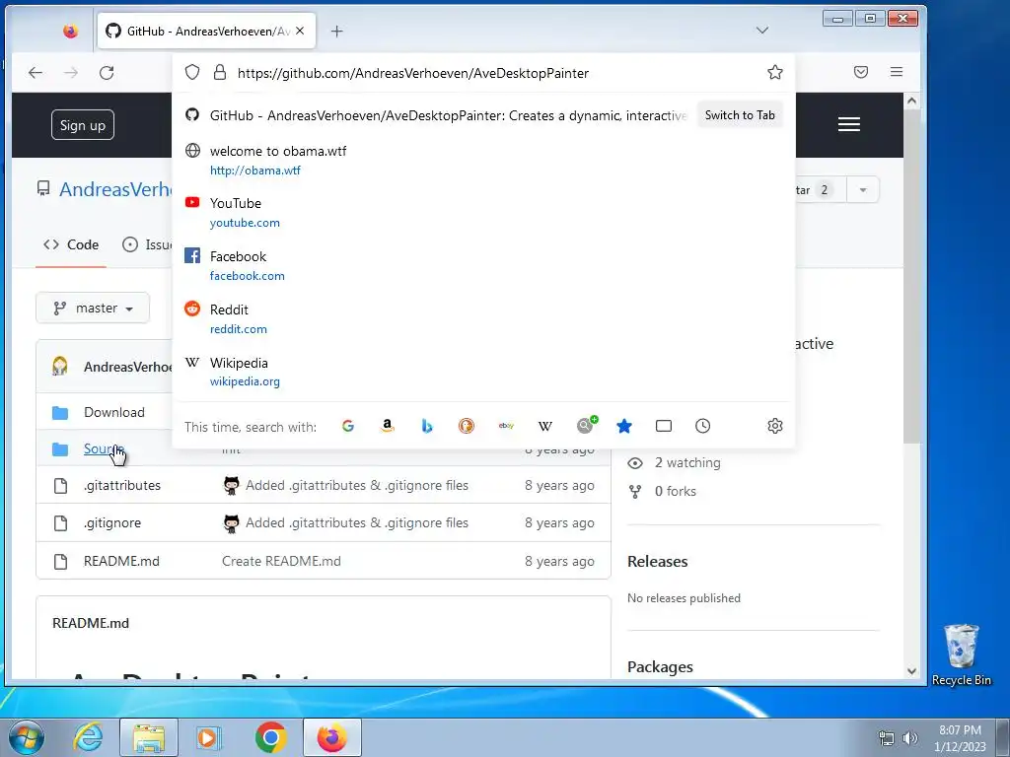Click the Packages heading
The height and width of the screenshot is (757, 1010).
[x=660, y=667]
